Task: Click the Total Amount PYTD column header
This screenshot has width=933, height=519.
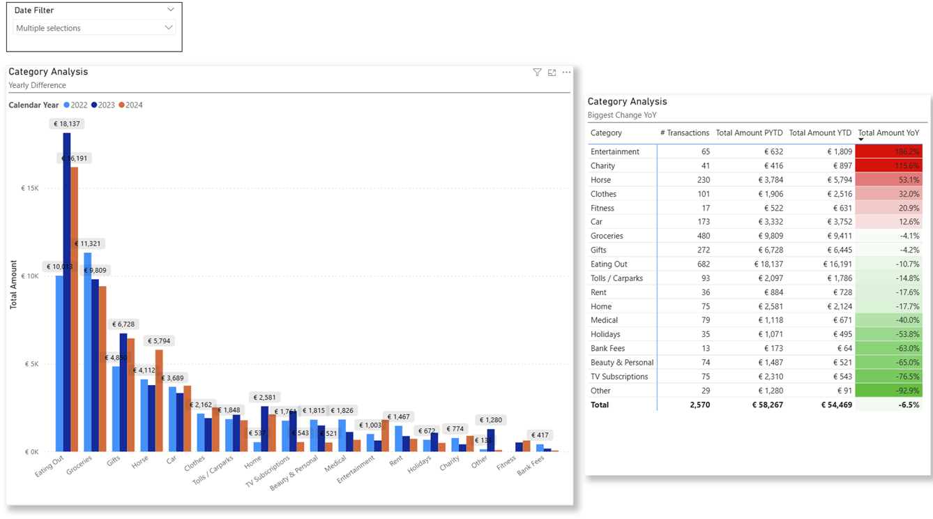Action: point(749,133)
